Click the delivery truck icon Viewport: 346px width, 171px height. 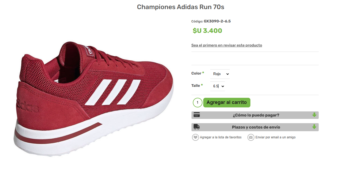[x=197, y=127]
